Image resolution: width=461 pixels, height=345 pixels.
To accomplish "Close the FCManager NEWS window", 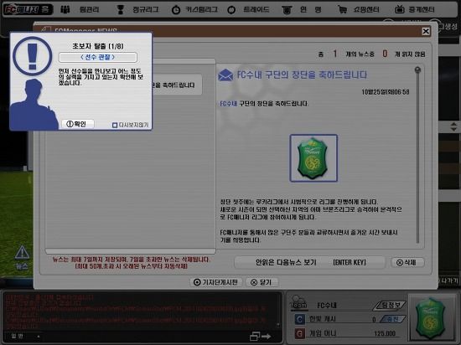I will (x=426, y=31).
